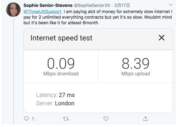Click the tweet body text about slow internet
Screen dimensions: 176x127
[x=96, y=17]
